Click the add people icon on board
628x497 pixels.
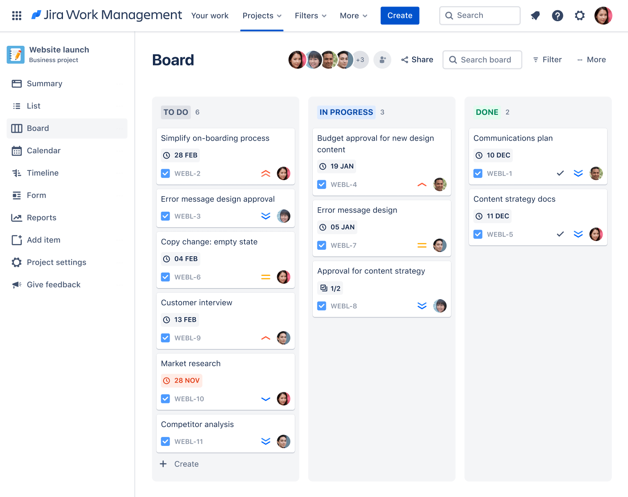pos(382,60)
